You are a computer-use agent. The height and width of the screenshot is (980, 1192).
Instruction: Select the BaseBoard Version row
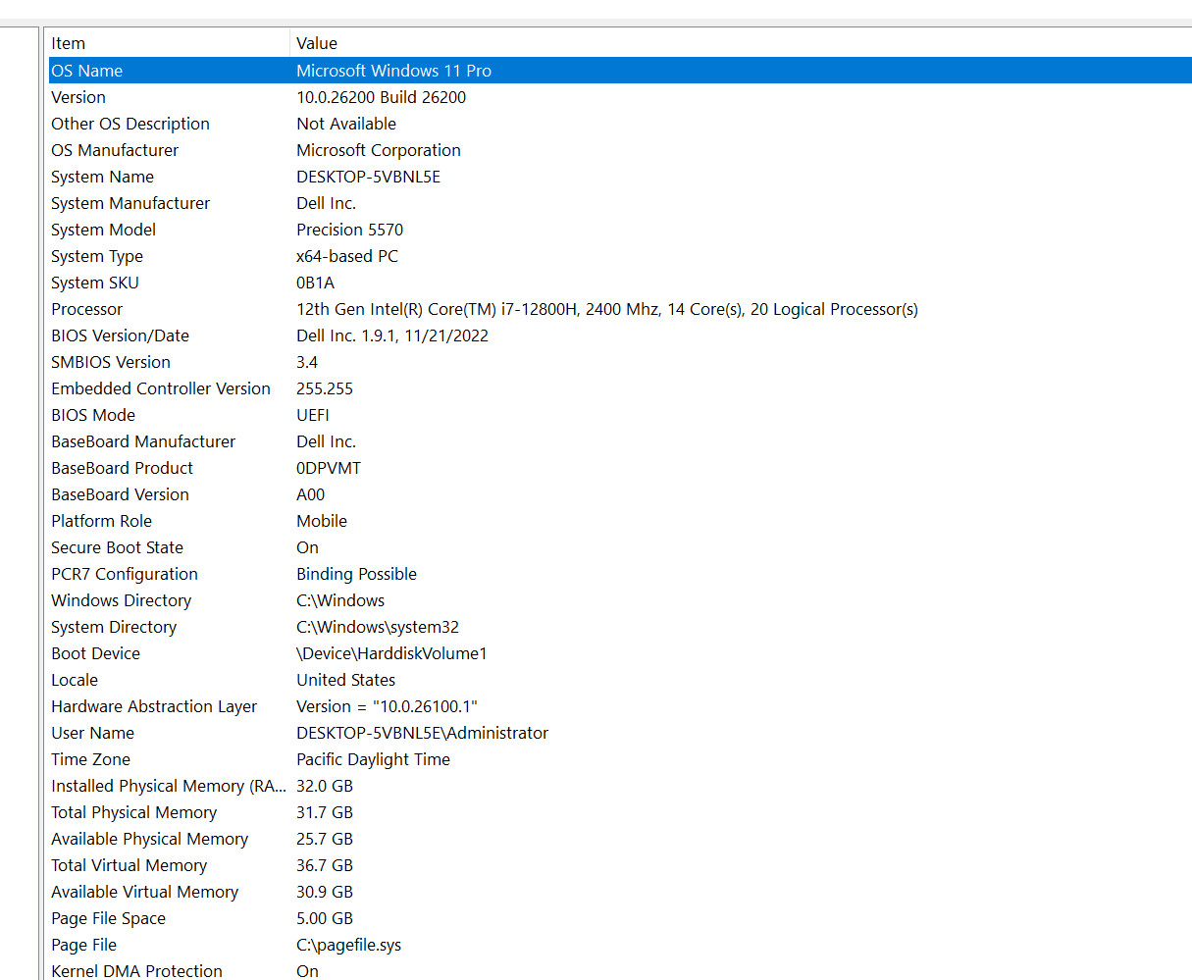tap(620, 494)
